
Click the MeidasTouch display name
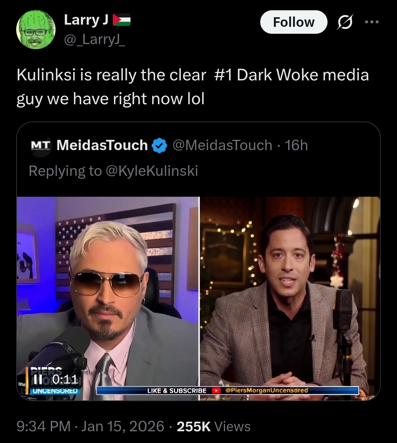102,145
